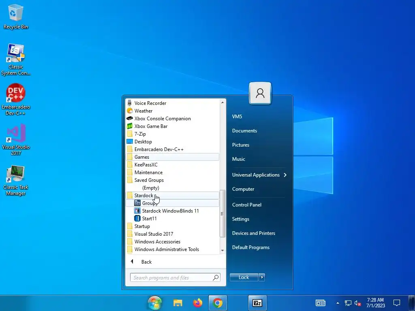Click the Lock button
This screenshot has width=415, height=311.
pos(244,277)
